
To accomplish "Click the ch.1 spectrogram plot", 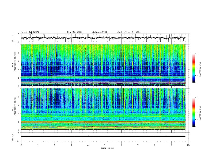I will tap(103, 65).
